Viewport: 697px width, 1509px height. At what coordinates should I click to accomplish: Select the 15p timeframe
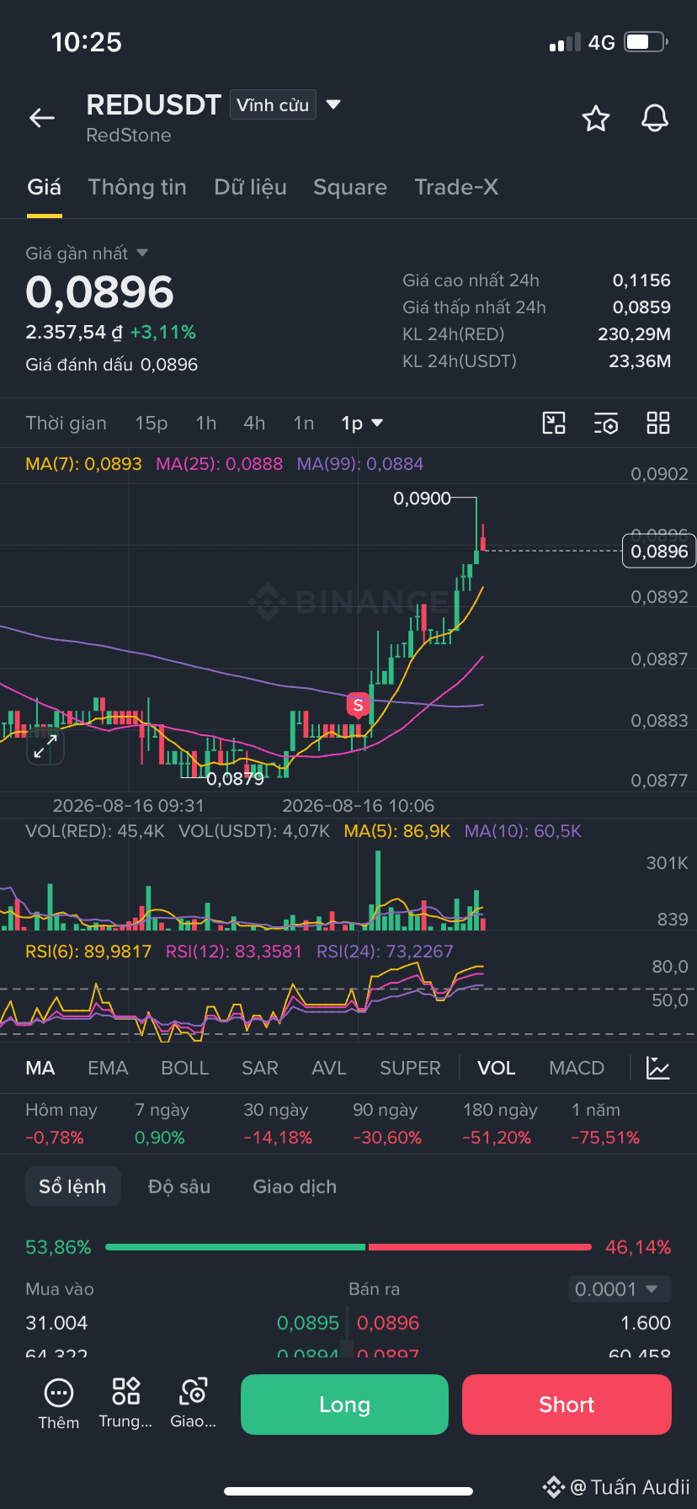click(x=152, y=423)
